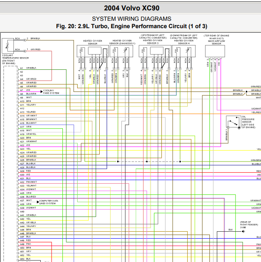Click pin A33 YEL/WHT label
This screenshot has width=261, height=262.
pos(28,186)
